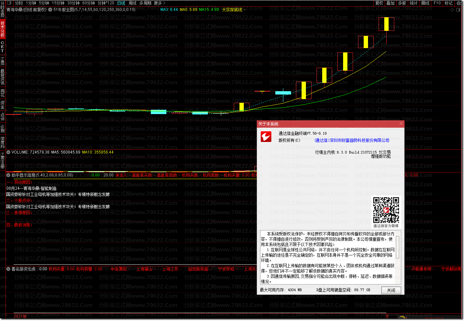Open the 统计 statistics tool
Image resolution: width=465 pixels, height=321 pixels.
click(414, 3)
